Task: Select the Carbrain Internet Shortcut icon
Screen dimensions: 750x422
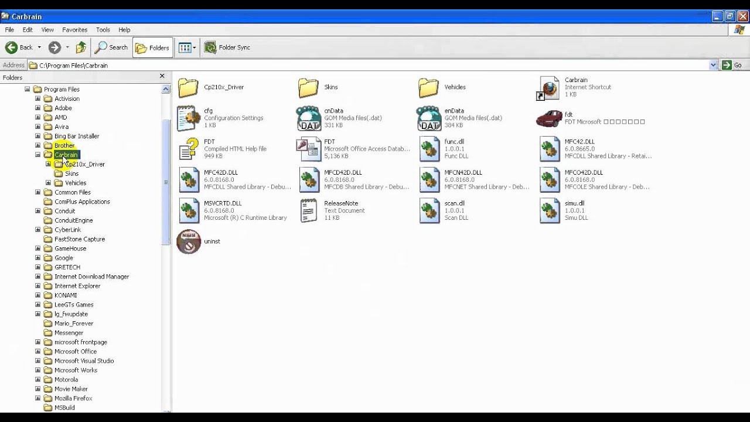Action: (548, 88)
